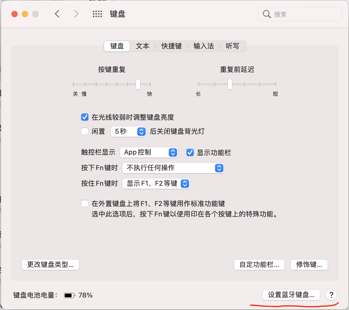Click the 设置蓝牙键盘… button
Screen dimensions: 349x310
pyautogui.click(x=291, y=295)
